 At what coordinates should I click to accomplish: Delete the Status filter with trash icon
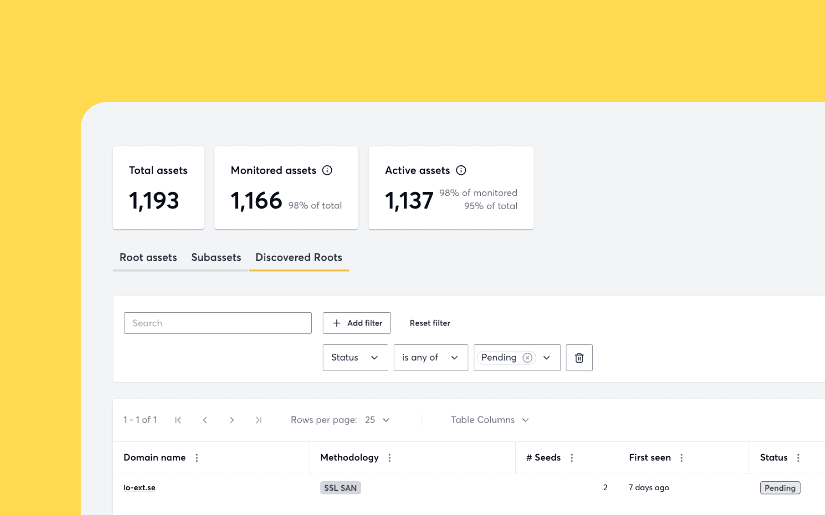(579, 358)
